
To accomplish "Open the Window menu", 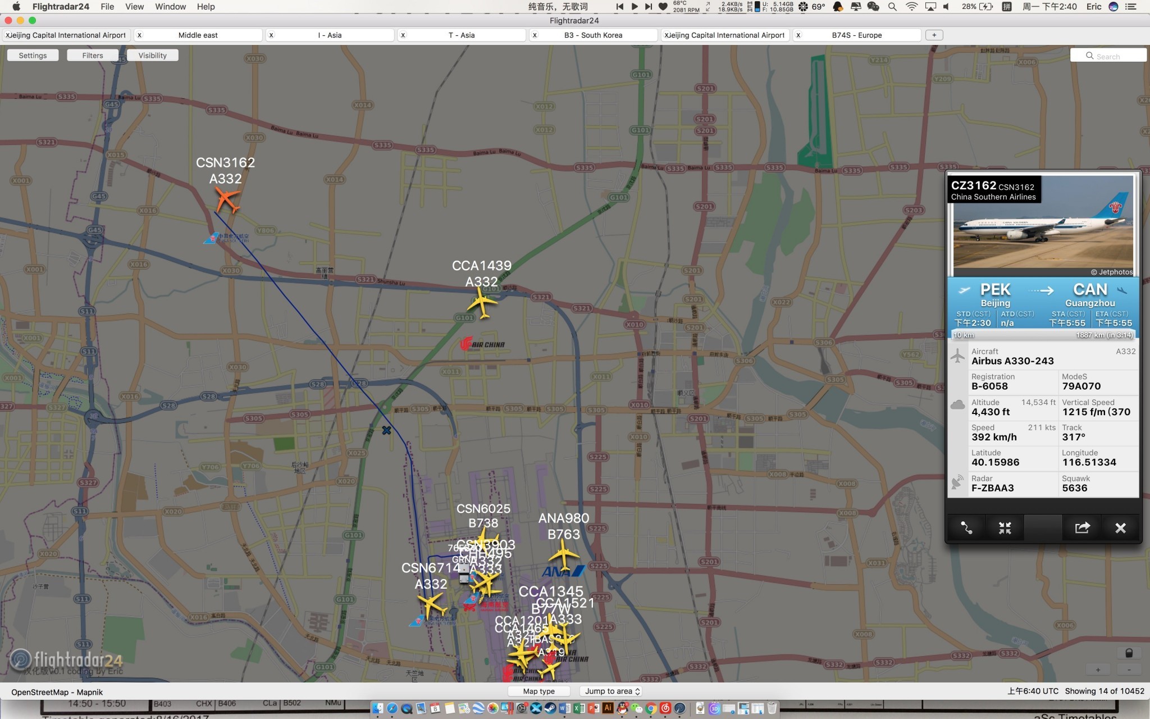I will click(x=170, y=7).
